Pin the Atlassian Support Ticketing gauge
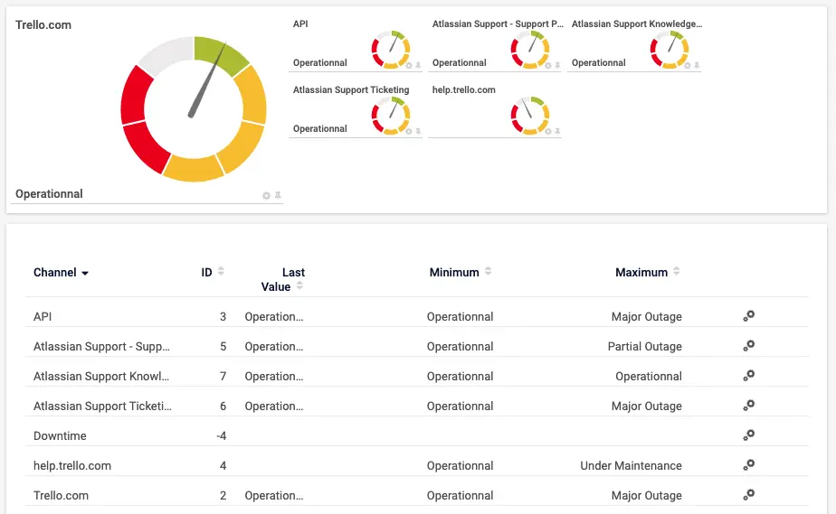 418,131
